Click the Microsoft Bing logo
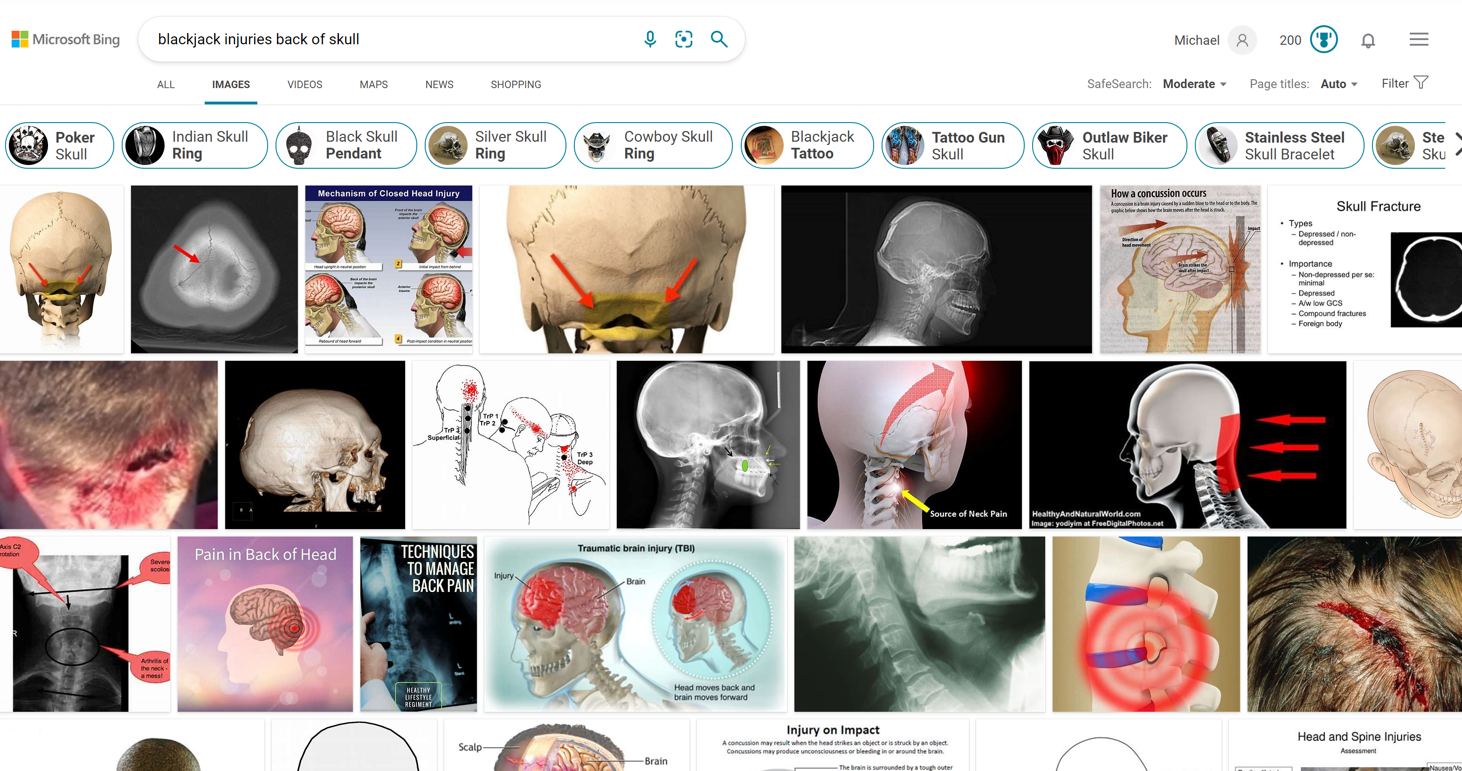1462x771 pixels. tap(66, 39)
